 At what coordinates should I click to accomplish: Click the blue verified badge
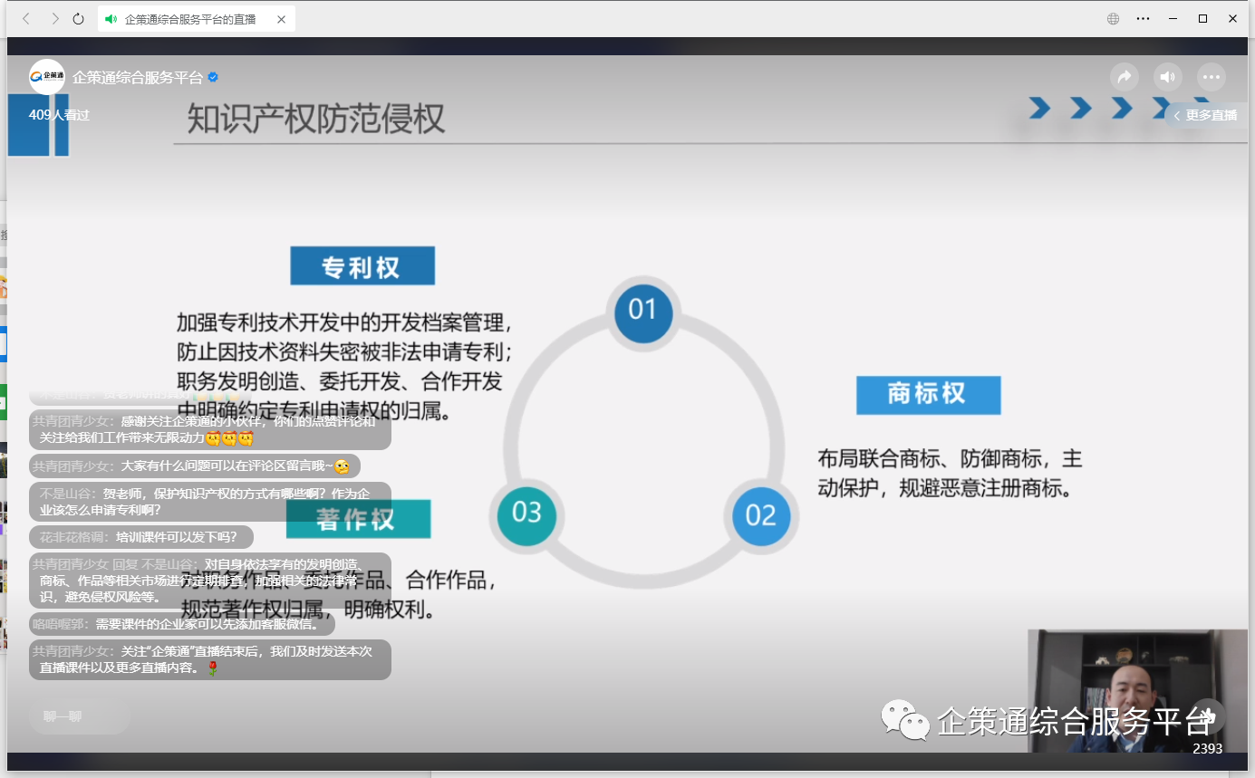coord(213,78)
